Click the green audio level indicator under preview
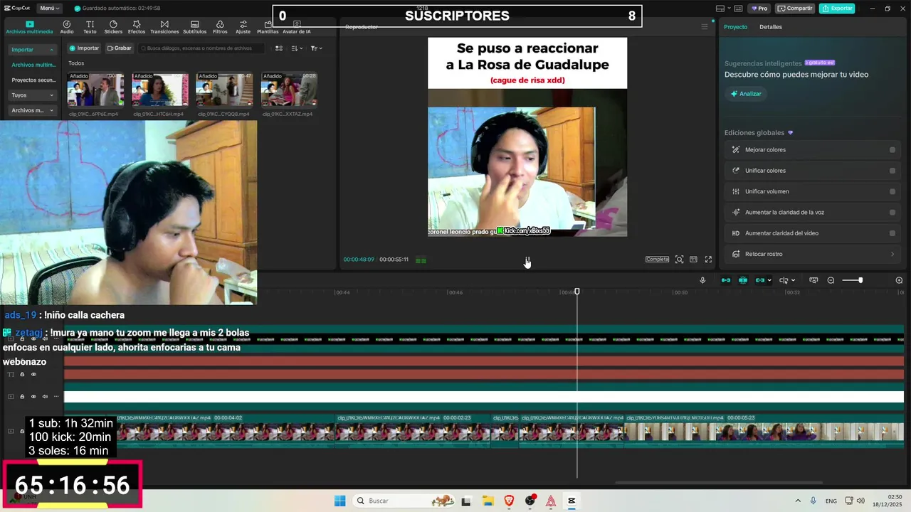This screenshot has height=512, width=911. point(421,260)
